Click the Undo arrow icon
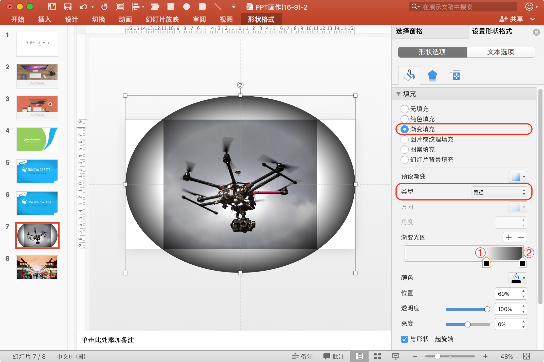Viewport: 544px width, 362px height. pos(83,7)
